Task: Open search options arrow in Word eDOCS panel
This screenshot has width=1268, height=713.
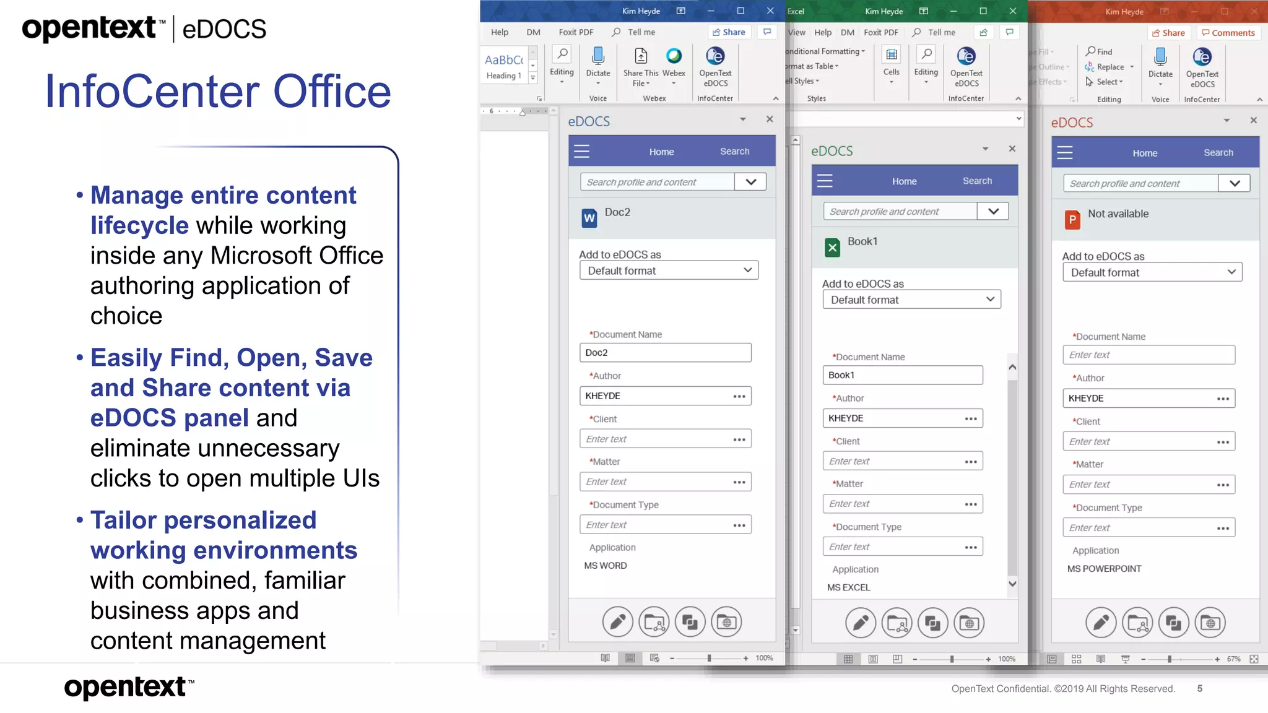Action: [751, 182]
